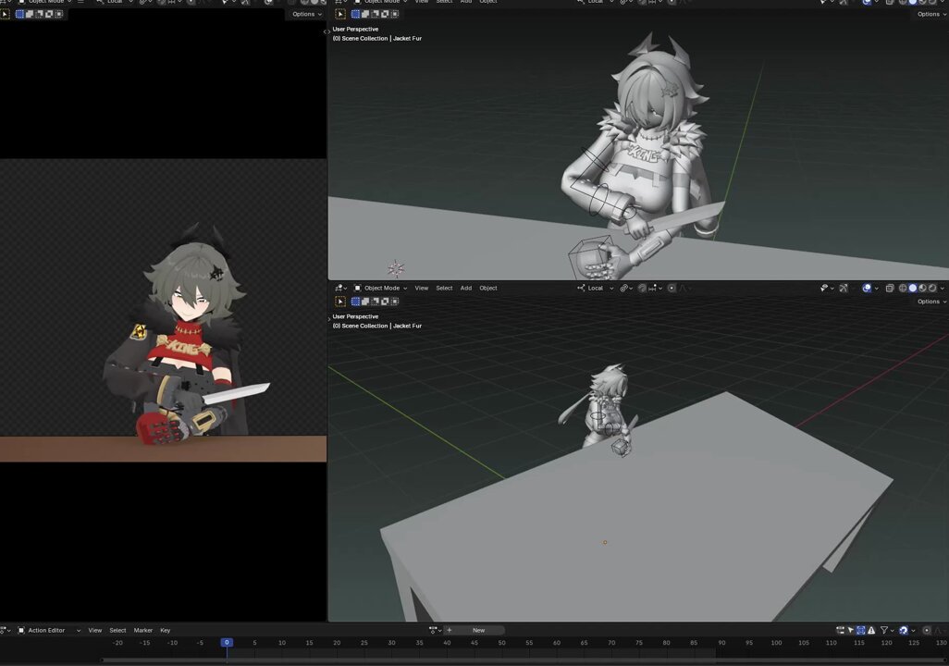Choose the invert-selection mode in the rendered camera viewport
949x666 pixels.
49,14
